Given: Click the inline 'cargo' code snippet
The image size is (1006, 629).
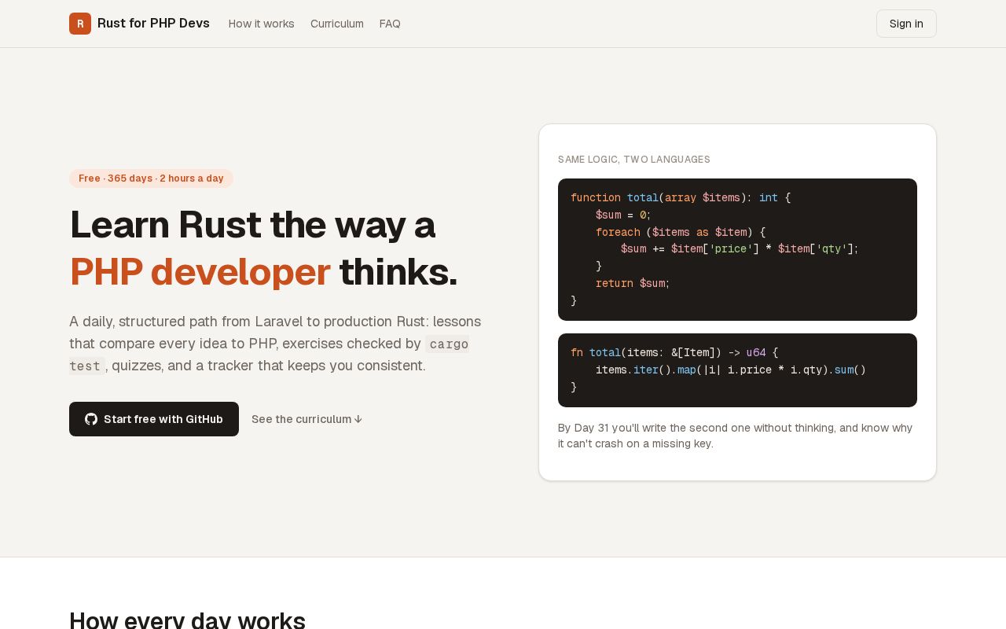Looking at the screenshot, I should (447, 344).
